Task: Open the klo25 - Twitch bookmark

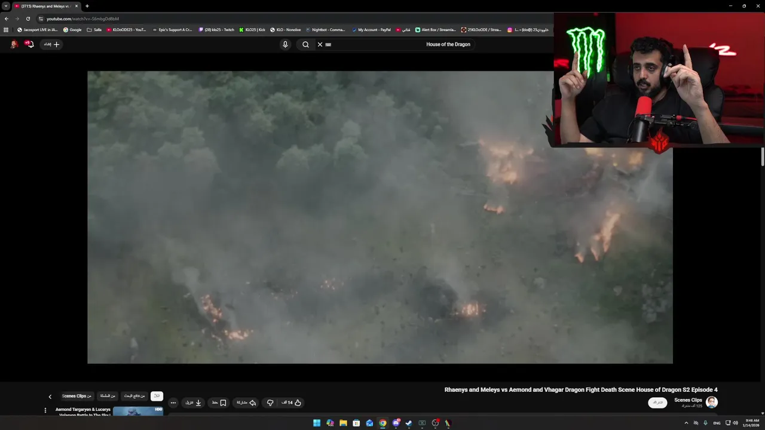Action: (216, 29)
